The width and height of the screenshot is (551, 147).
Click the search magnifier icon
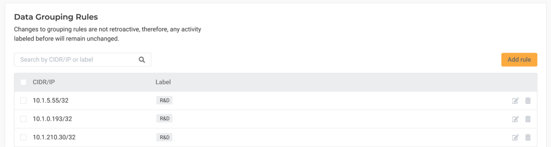point(142,60)
